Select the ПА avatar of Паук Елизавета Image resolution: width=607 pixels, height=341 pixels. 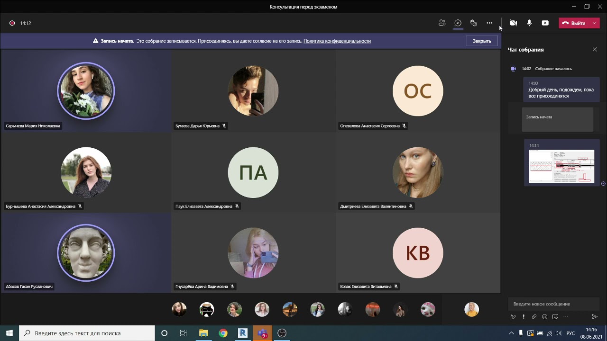click(x=253, y=172)
